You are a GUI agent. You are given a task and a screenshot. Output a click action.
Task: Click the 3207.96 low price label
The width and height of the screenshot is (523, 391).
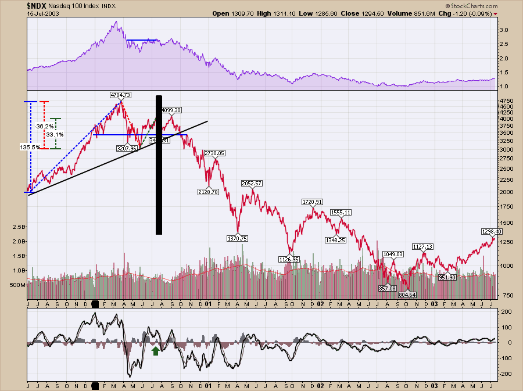coord(127,148)
